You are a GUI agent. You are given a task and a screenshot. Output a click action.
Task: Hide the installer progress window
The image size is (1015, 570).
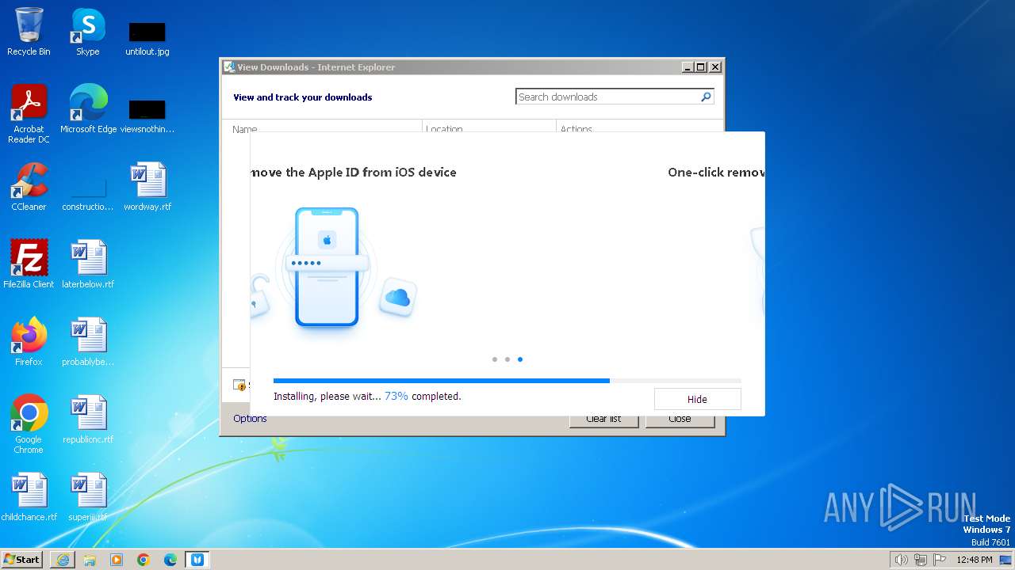[x=697, y=399]
